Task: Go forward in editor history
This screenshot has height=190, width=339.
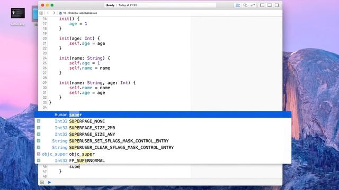Action: (54, 13)
